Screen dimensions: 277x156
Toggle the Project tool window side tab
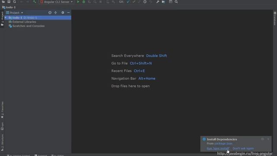pyautogui.click(x=2, y=19)
